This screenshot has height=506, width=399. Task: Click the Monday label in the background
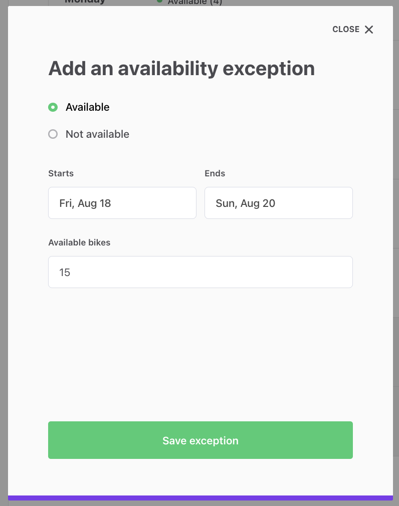click(85, 2)
